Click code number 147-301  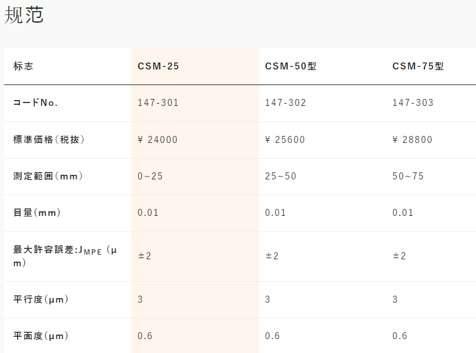click(x=158, y=103)
